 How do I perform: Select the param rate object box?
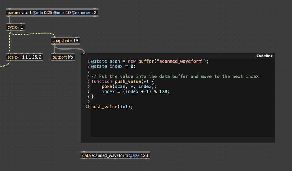click(x=52, y=13)
